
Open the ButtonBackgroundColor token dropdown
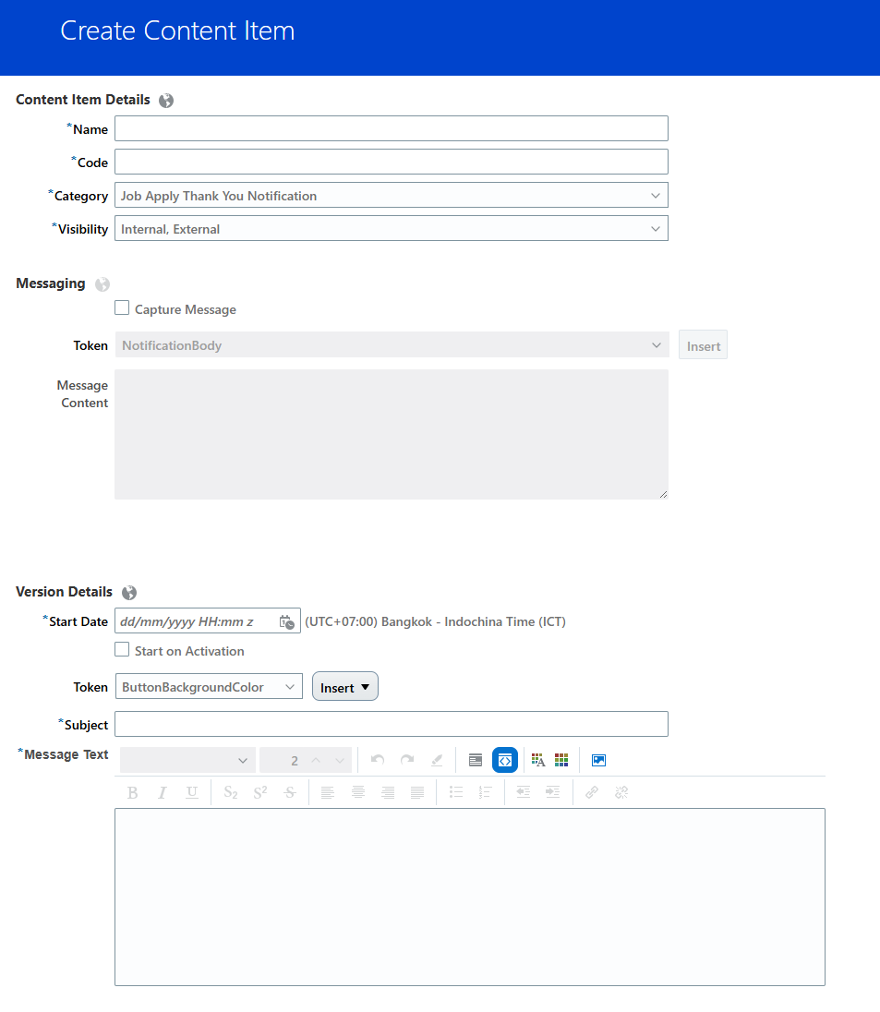[209, 687]
